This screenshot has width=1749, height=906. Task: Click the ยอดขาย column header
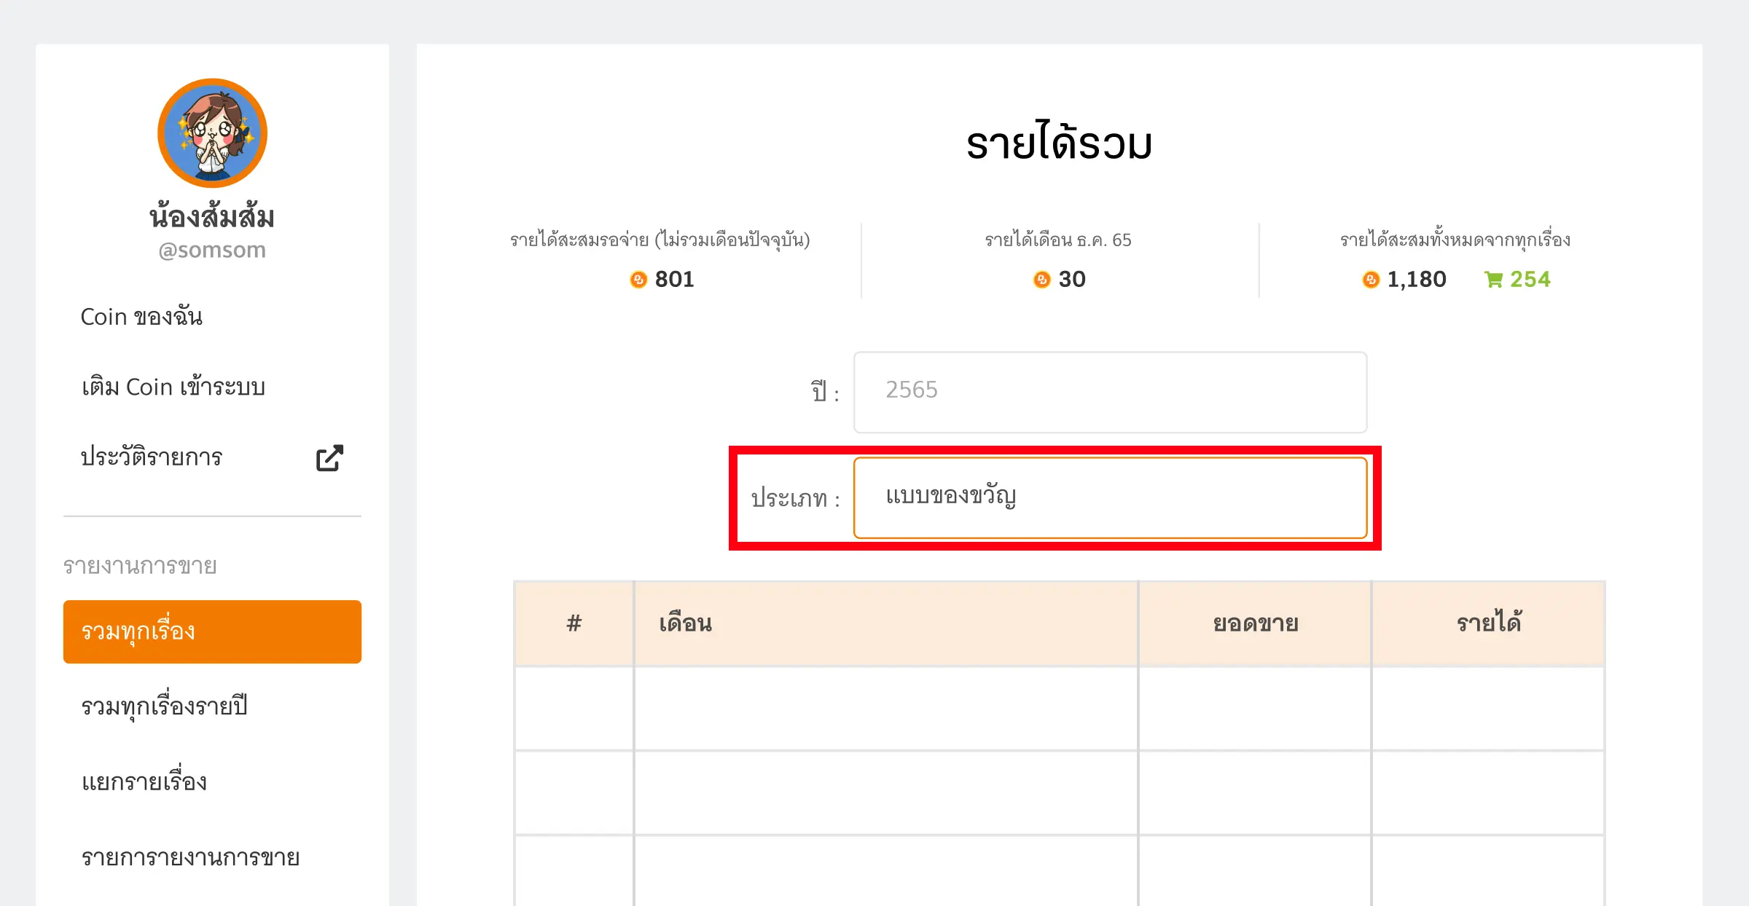(x=1253, y=623)
